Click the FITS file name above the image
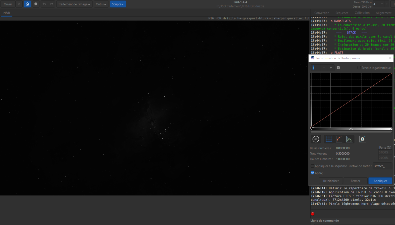Image resolution: width=395 pixels, height=225 pixels. [259, 18]
